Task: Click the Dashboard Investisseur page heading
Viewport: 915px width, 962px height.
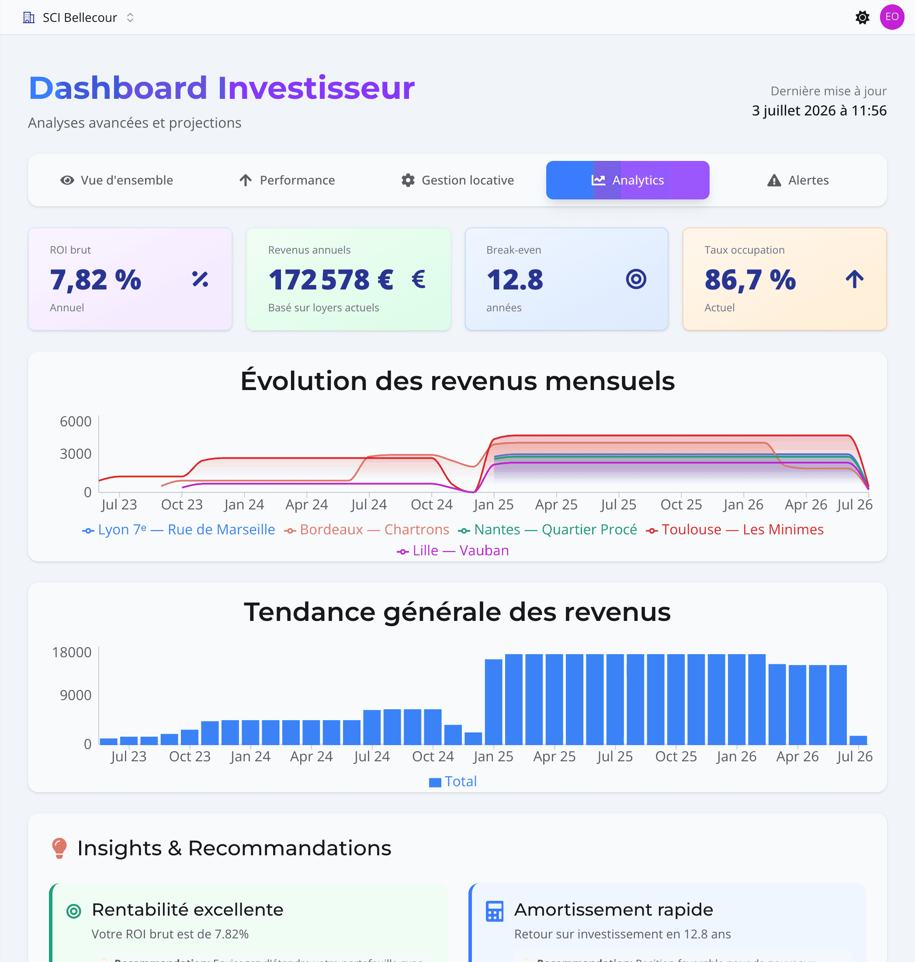Action: pyautogui.click(x=222, y=88)
